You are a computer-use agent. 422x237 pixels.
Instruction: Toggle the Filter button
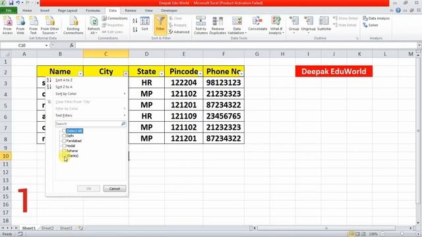(x=160, y=25)
